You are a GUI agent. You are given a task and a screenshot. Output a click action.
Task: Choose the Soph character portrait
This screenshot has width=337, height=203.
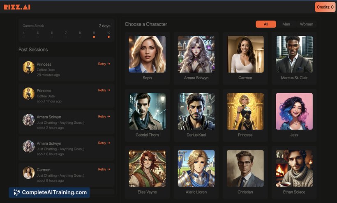click(x=147, y=54)
